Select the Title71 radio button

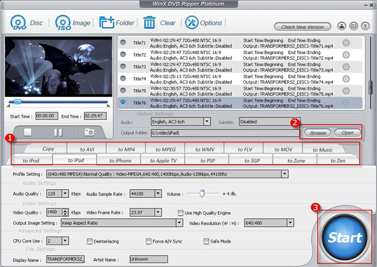coord(123,43)
